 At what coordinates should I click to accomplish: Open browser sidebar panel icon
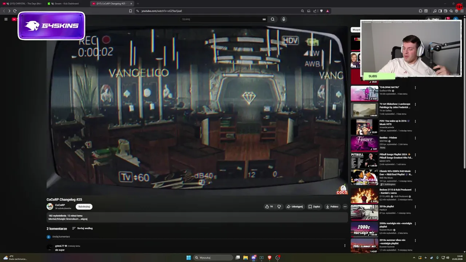pyautogui.click(x=440, y=11)
